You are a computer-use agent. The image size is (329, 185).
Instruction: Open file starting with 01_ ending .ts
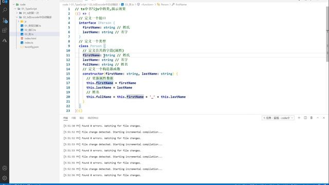coord(32,26)
